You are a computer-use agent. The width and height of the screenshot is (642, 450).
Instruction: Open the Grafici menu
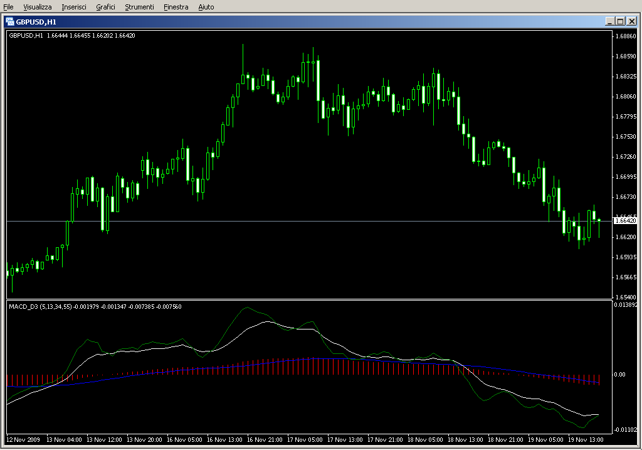coord(105,7)
